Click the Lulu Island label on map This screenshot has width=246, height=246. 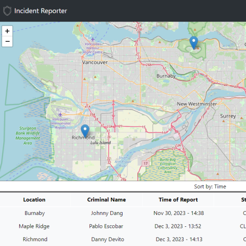[100, 143]
